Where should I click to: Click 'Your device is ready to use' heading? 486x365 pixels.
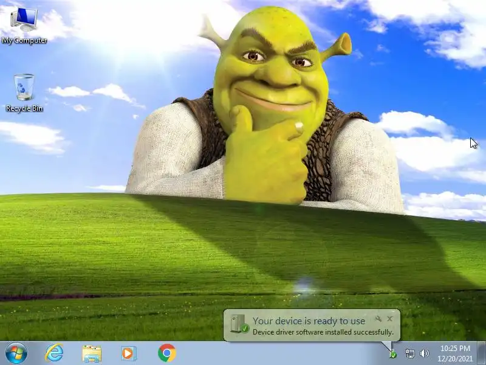[x=309, y=321]
